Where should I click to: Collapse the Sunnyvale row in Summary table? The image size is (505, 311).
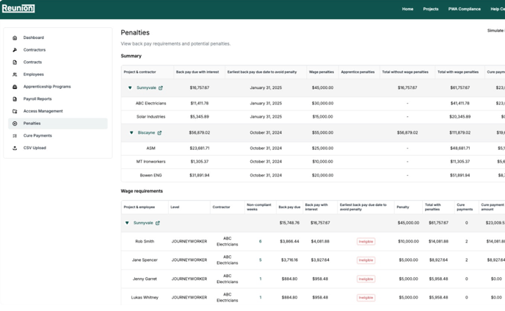130,87
